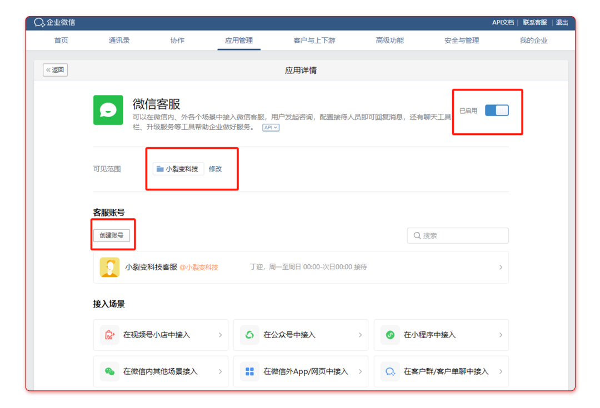Click the 企业微信 logo in header
This screenshot has height=408, width=600.
point(54,23)
